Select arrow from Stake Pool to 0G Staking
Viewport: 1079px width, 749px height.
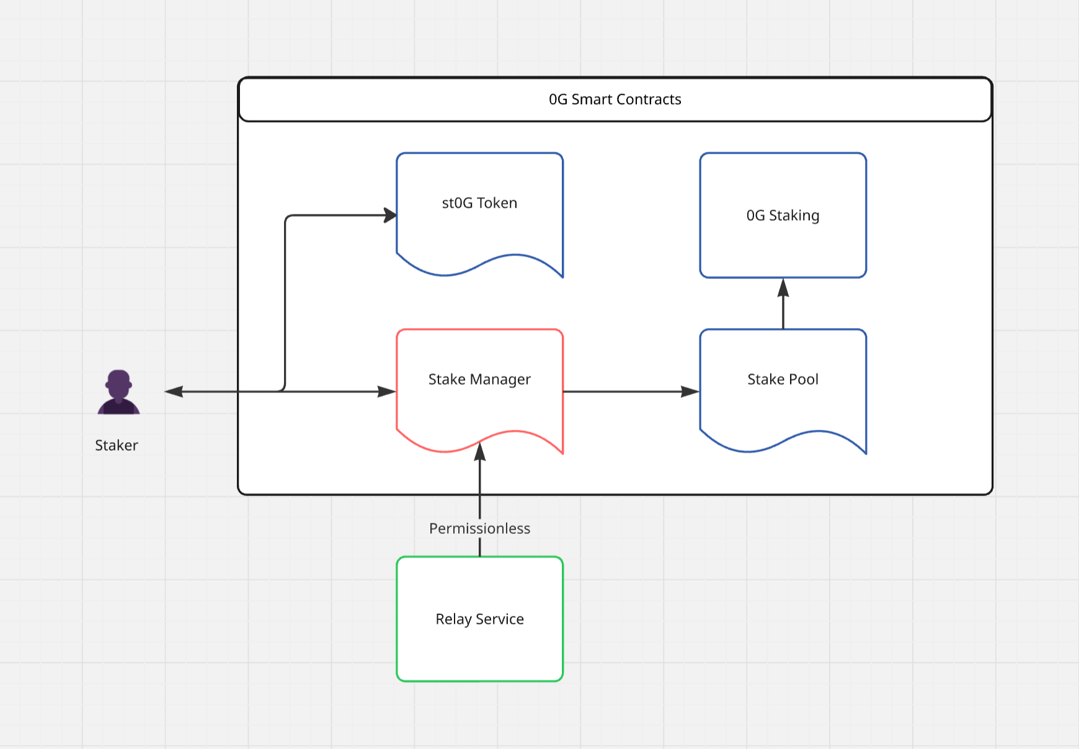point(783,310)
